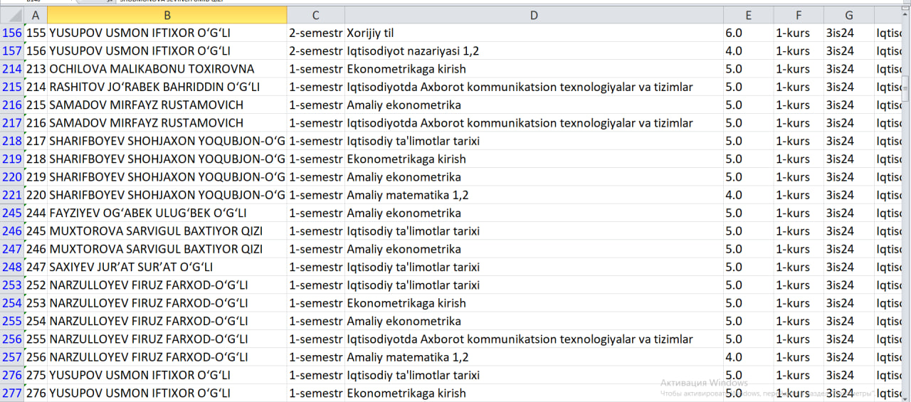911x402 pixels.
Task: Click 'Iqtisodiy ta'limotlar tarixi' in row 248
Action: pos(534,267)
